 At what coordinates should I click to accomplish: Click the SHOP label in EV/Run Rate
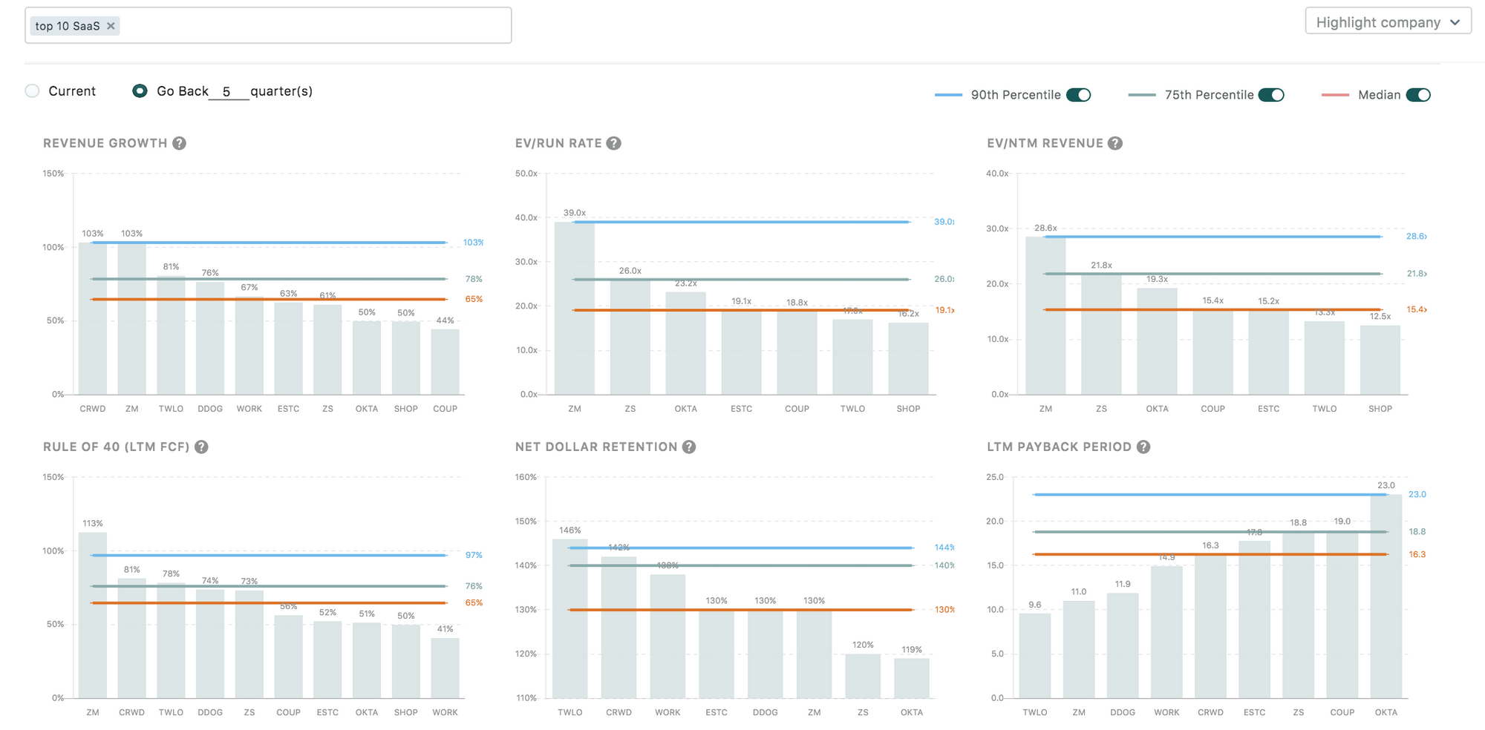point(908,409)
